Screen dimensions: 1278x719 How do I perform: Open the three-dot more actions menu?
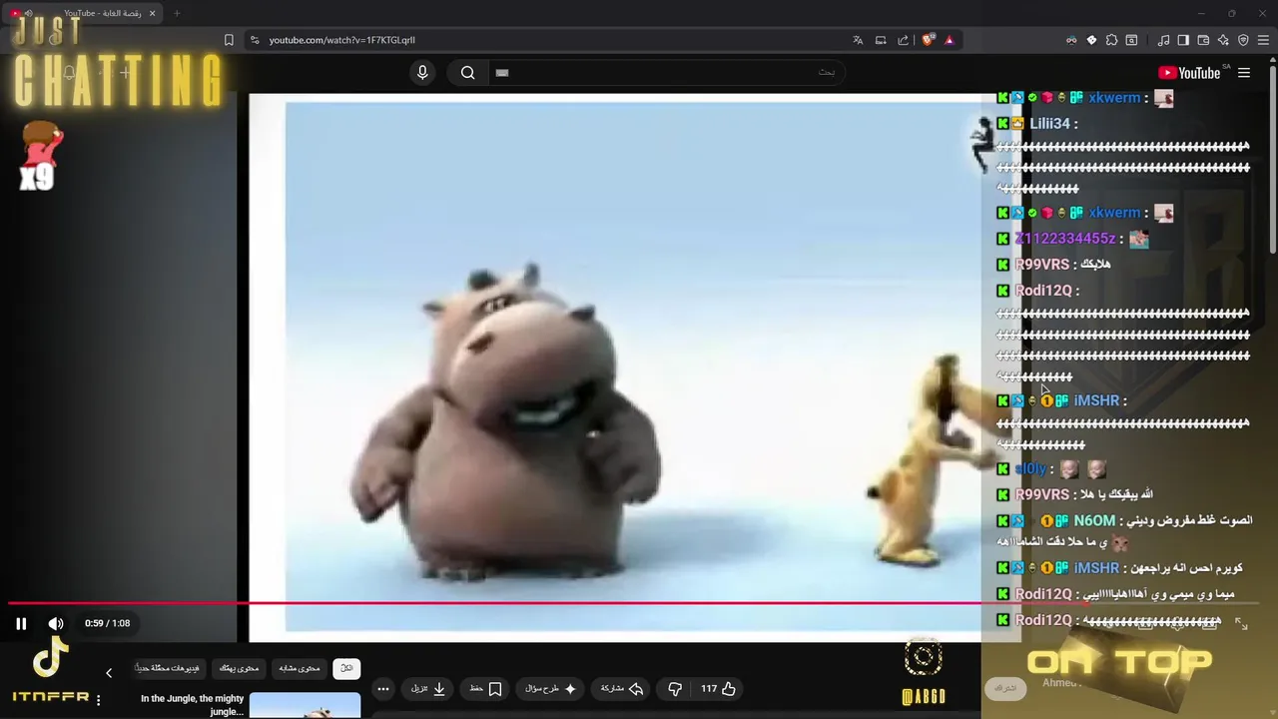coord(383,689)
